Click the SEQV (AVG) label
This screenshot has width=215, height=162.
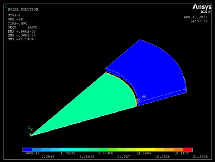pos(23,28)
